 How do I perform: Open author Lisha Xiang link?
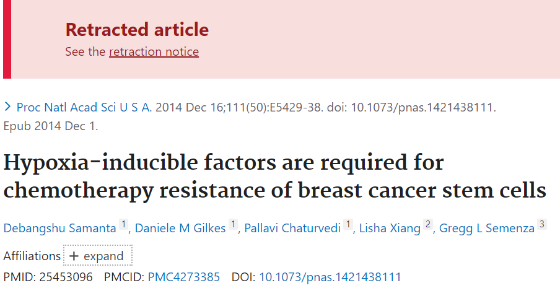pyautogui.click(x=390, y=228)
